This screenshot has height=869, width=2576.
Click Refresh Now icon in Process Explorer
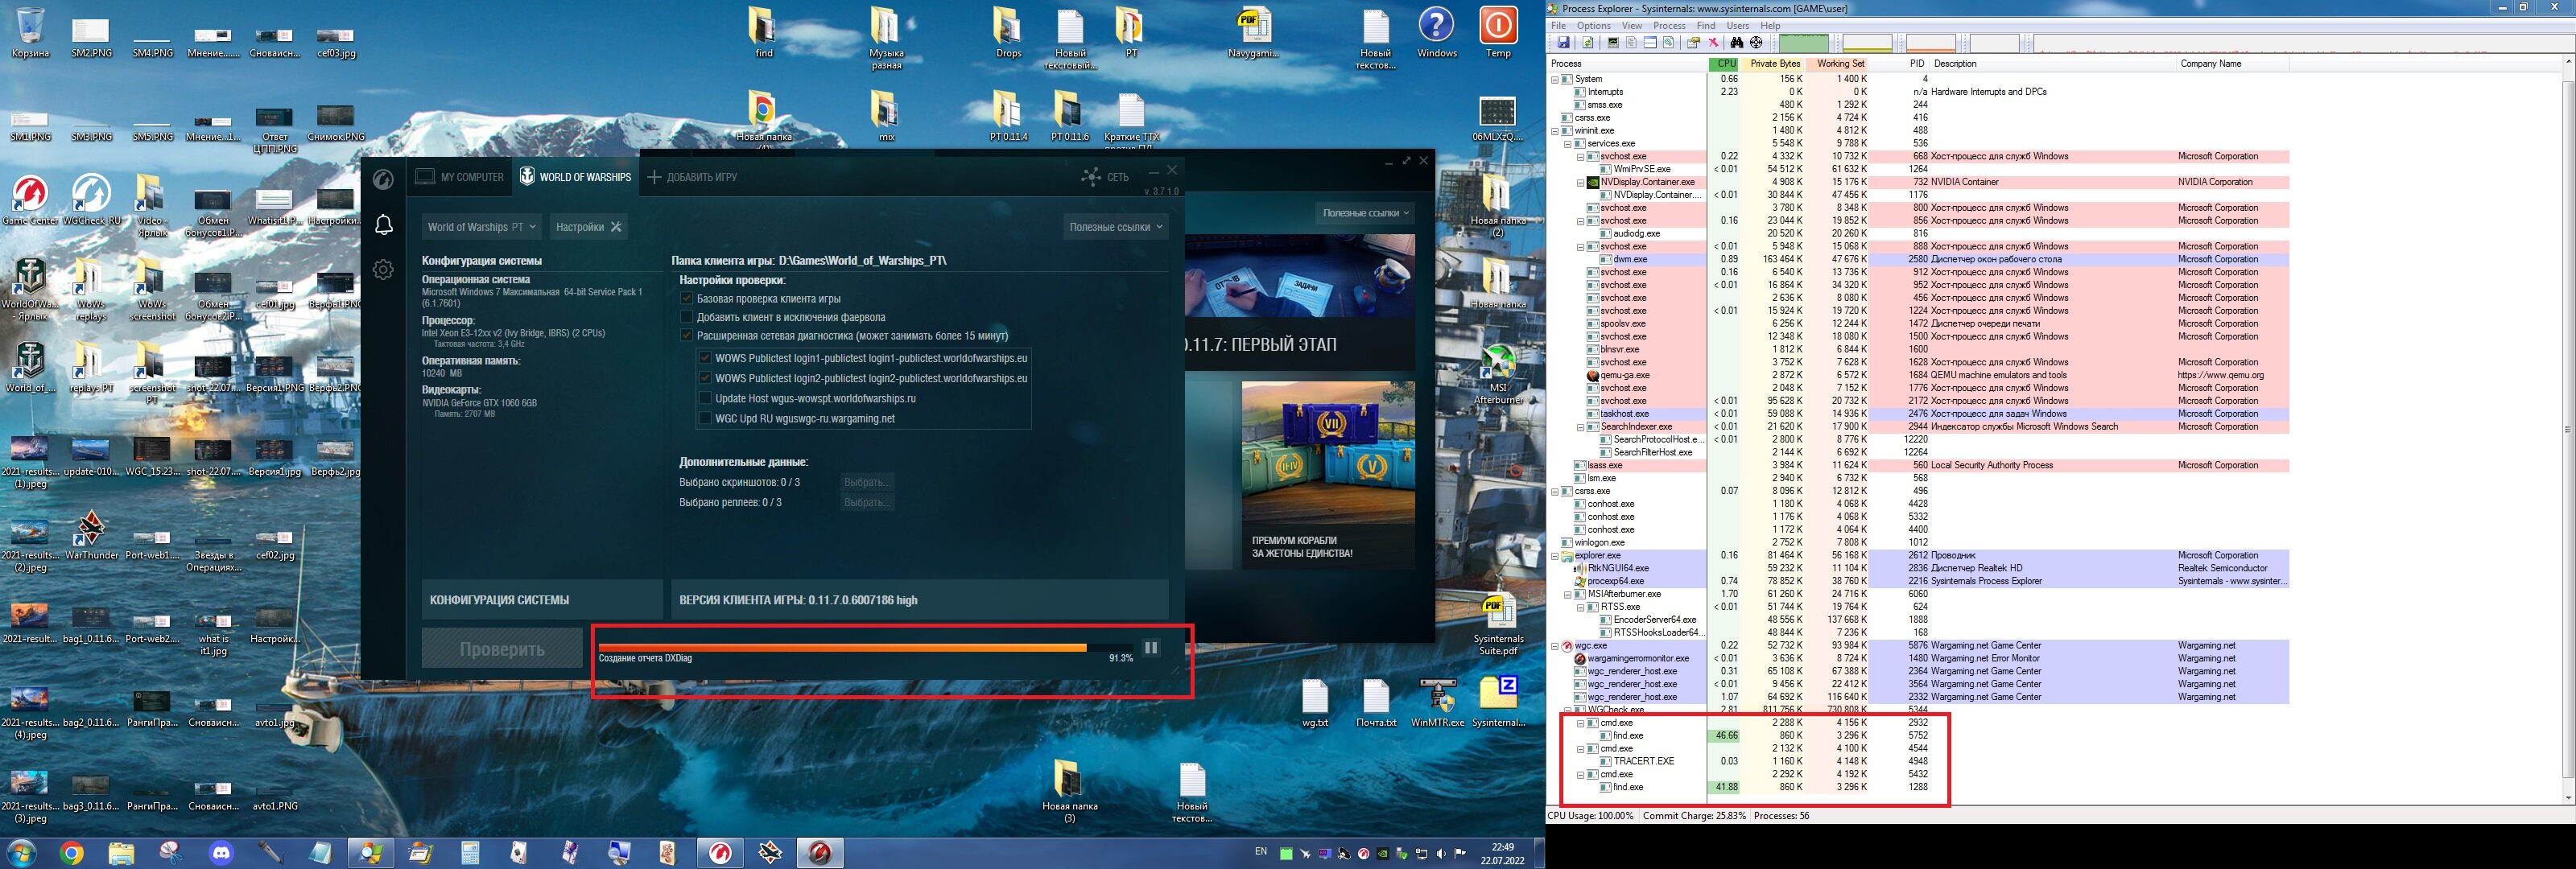[x=1587, y=43]
